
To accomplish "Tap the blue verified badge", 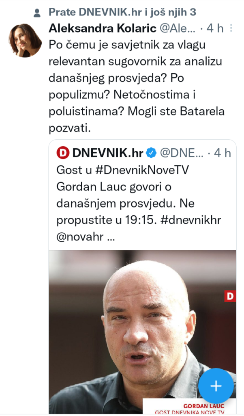I will point(151,153).
